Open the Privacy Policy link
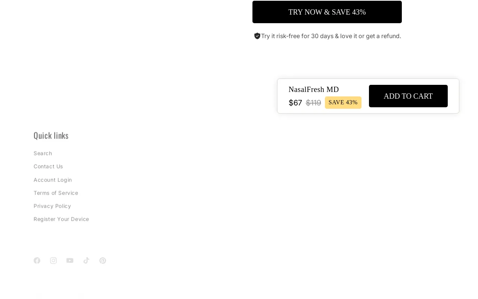The width and height of the screenshot is (478, 299). click(x=52, y=206)
